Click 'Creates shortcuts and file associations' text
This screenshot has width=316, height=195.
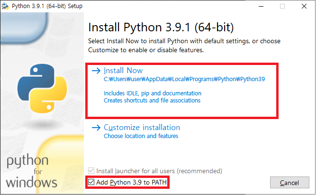coord(152,100)
